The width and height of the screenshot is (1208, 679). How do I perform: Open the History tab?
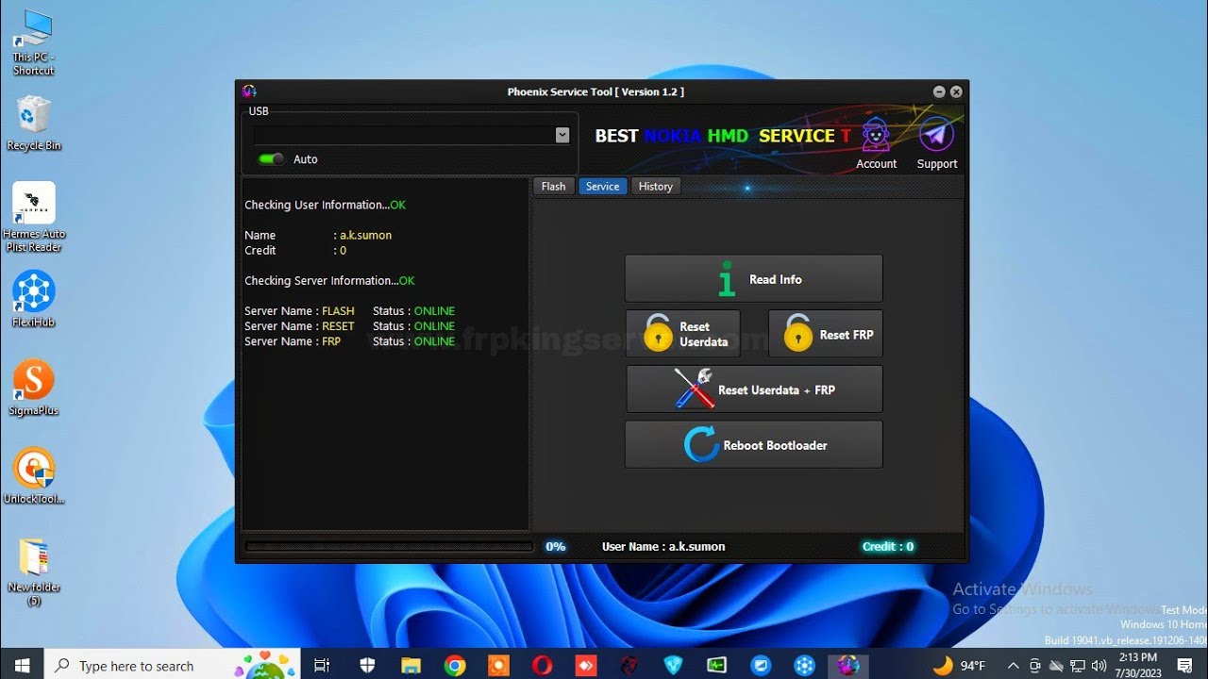tap(656, 187)
